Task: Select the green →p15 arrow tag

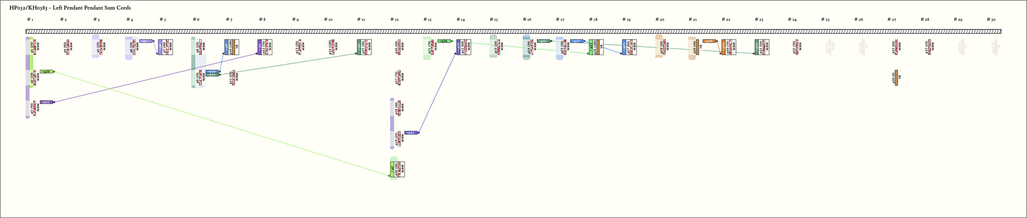Action: coord(212,75)
